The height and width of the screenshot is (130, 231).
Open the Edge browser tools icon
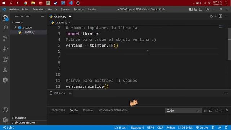tap(5, 80)
